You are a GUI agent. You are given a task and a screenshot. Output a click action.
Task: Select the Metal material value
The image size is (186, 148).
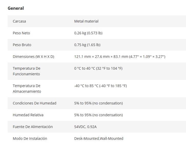(86, 21)
